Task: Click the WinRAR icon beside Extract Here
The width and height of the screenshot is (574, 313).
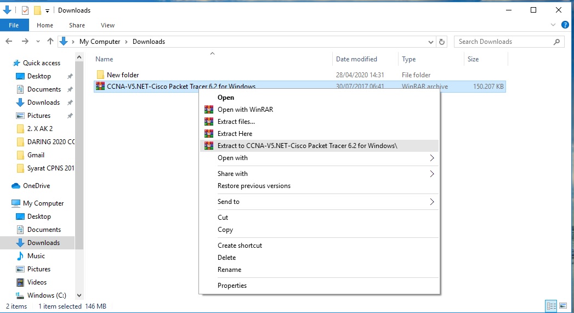Action: (209, 134)
